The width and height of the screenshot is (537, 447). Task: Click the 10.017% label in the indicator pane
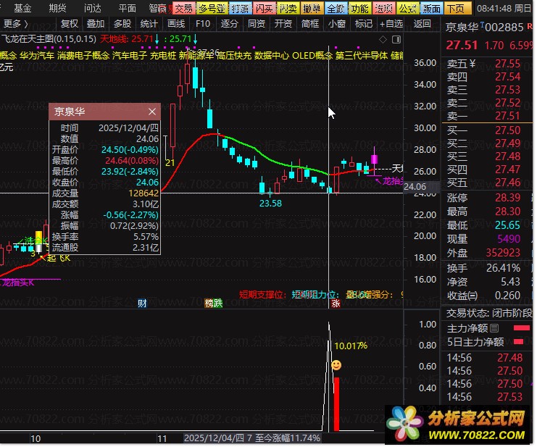click(x=351, y=346)
